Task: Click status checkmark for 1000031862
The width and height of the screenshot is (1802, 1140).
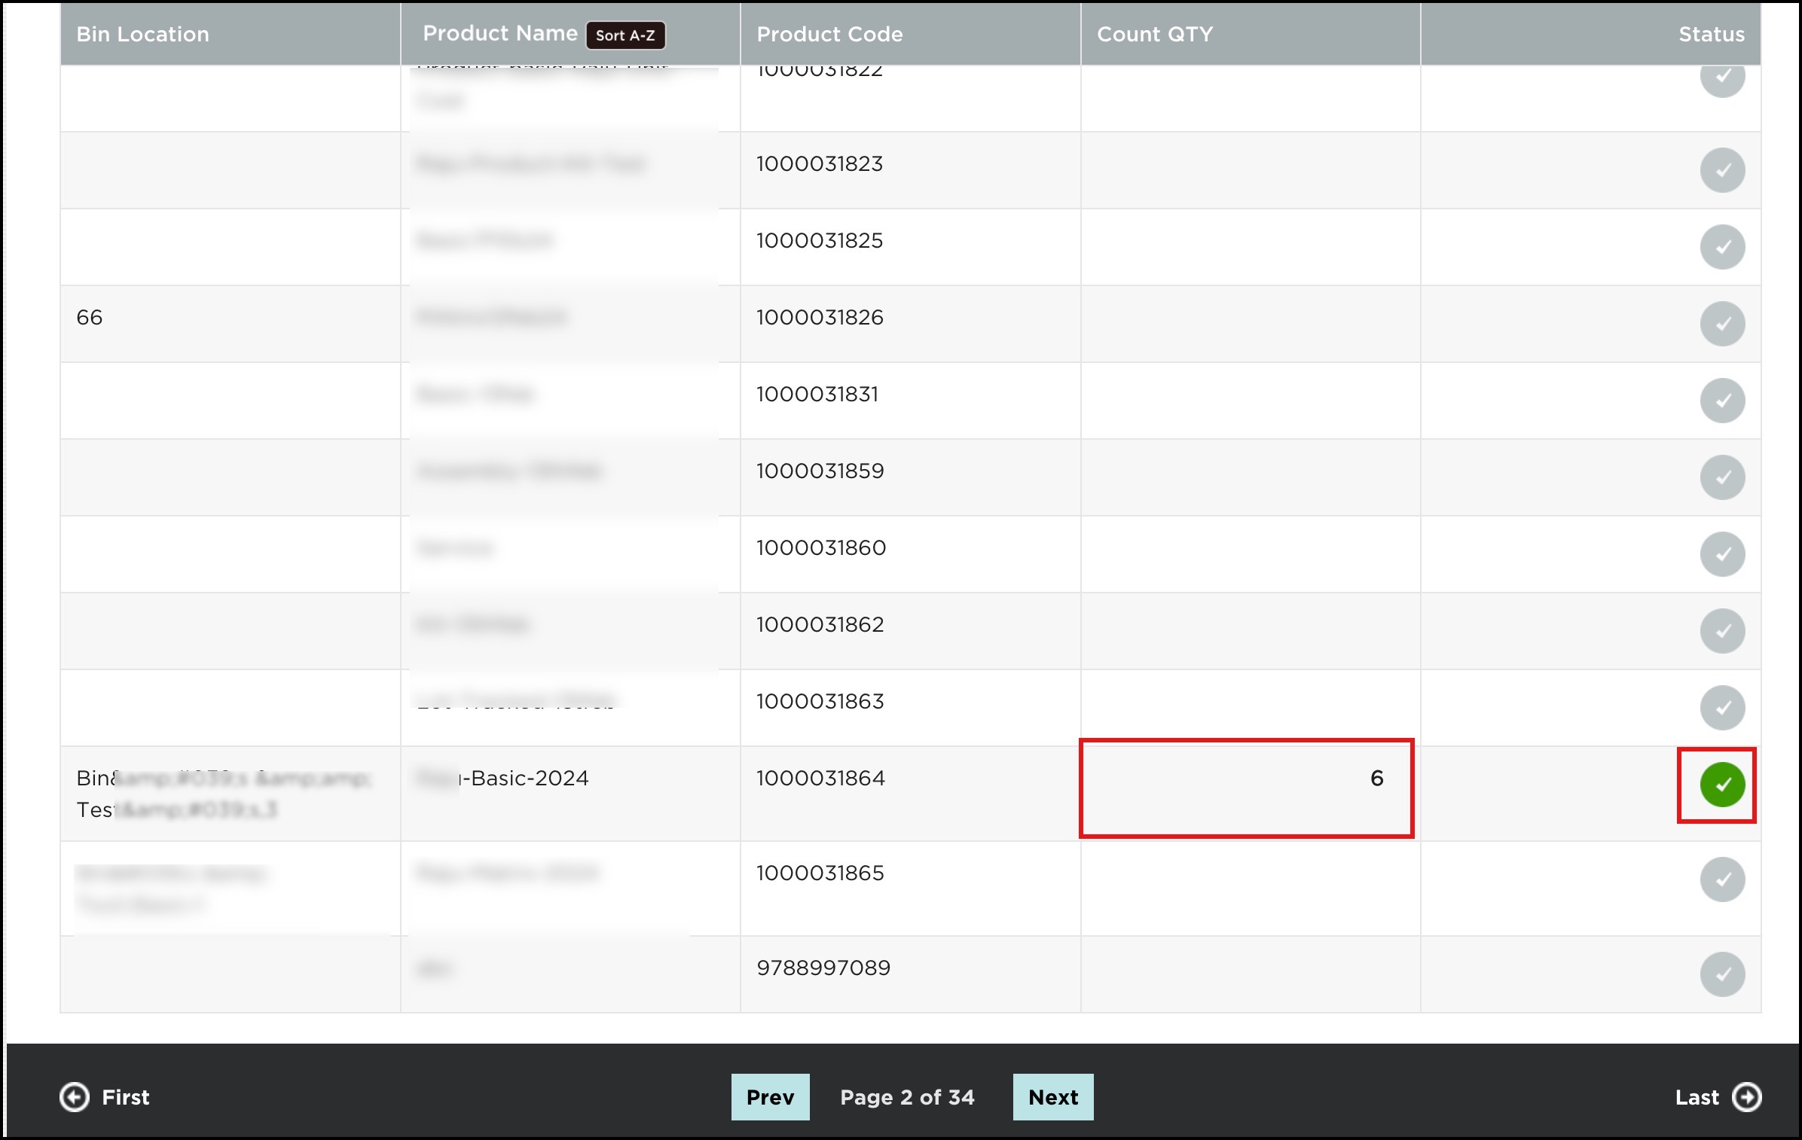Action: 1722,631
